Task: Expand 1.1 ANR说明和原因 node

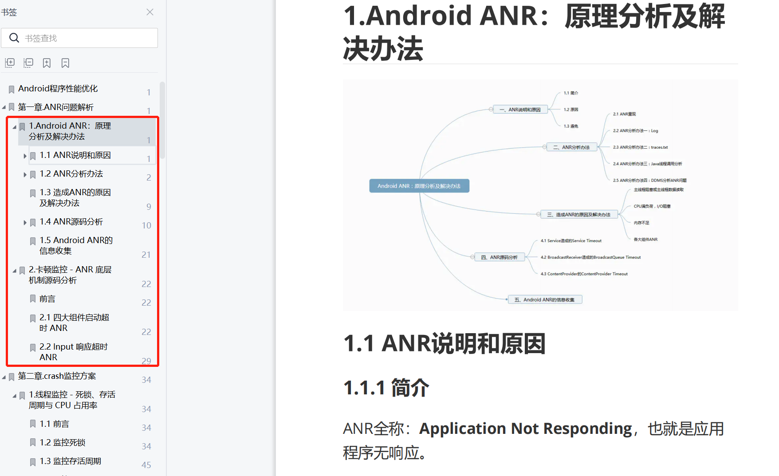Action: pos(25,156)
